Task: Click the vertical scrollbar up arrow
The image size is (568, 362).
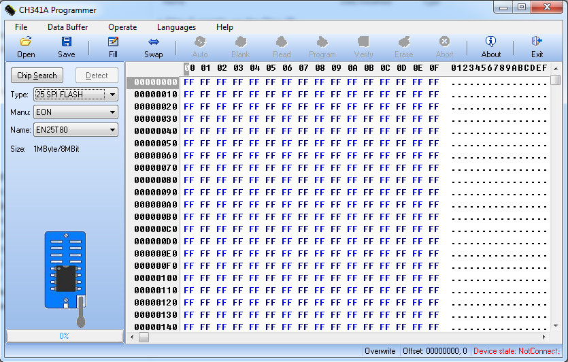Action: 556,69
